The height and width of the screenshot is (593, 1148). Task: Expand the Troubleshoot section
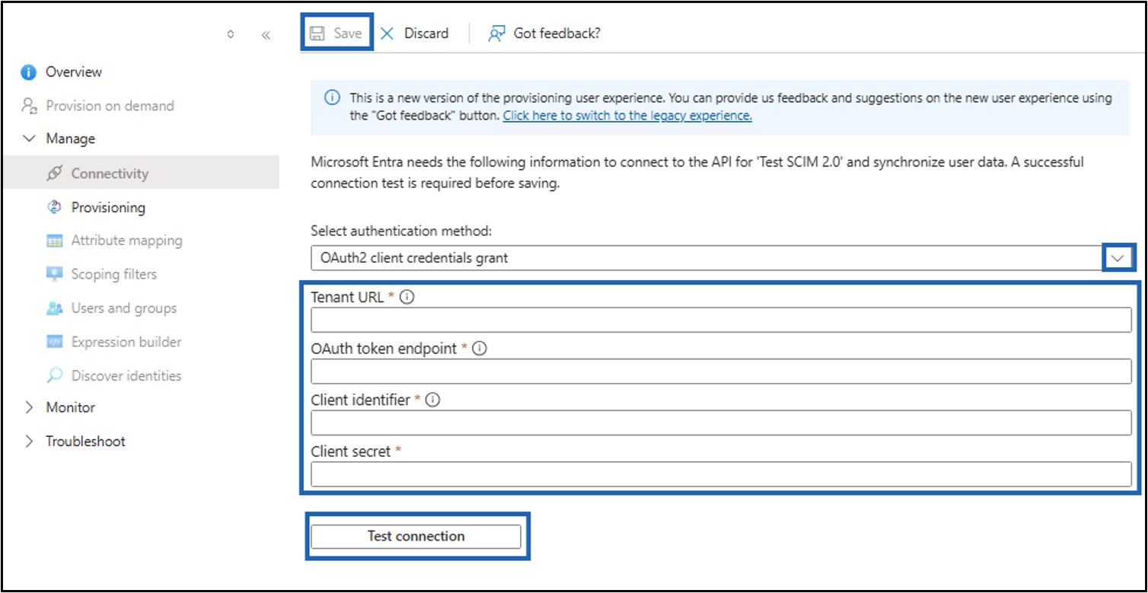[29, 442]
